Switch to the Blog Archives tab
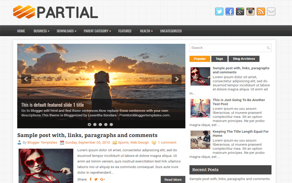Screen dimensions: 292x183 pos(244,59)
